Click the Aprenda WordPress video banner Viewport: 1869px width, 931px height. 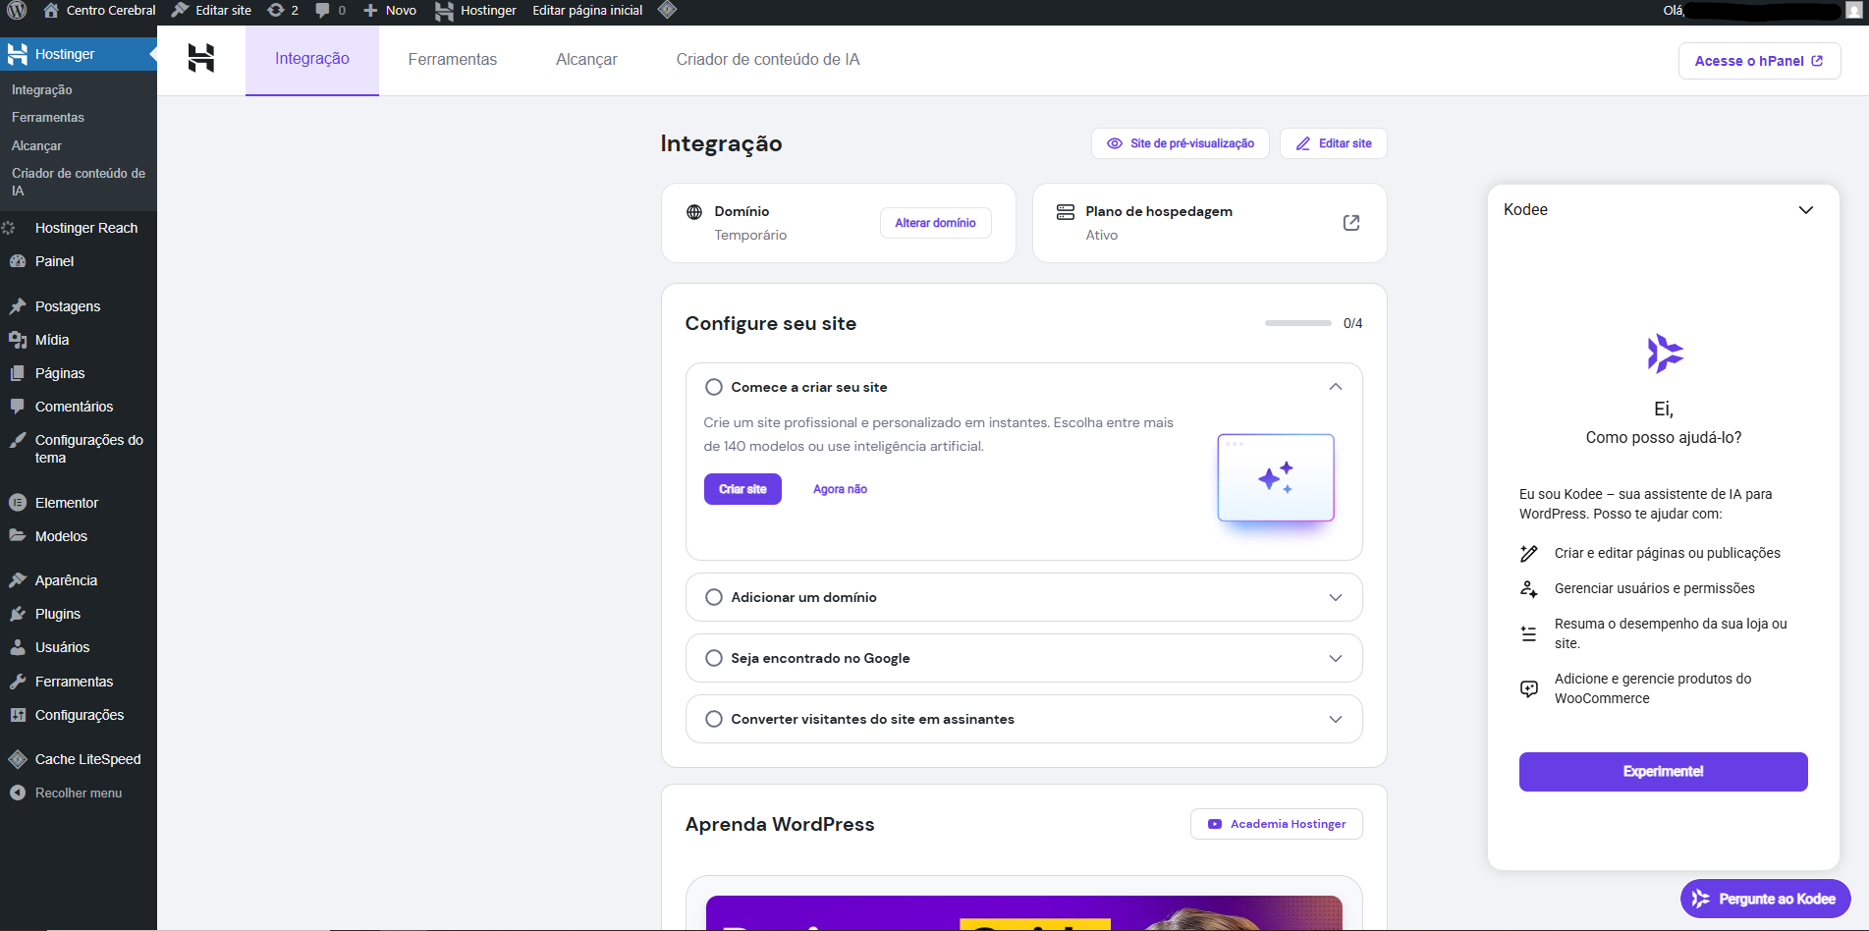(1023, 912)
